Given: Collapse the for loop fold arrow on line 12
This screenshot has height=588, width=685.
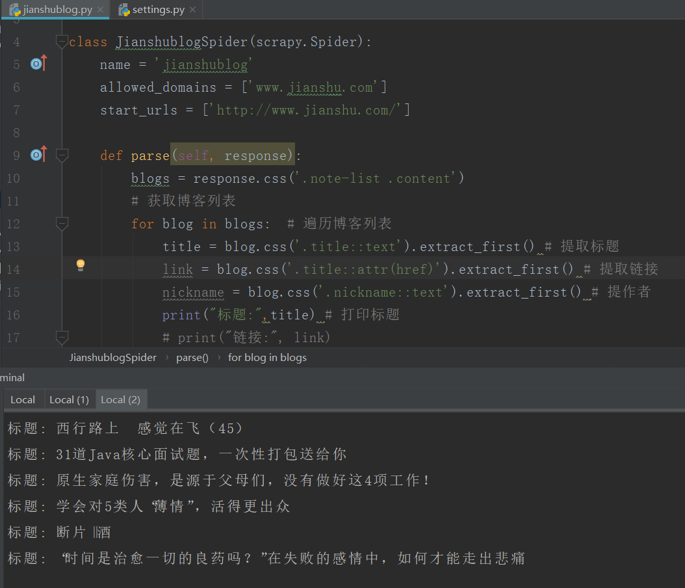Looking at the screenshot, I should tap(62, 223).
